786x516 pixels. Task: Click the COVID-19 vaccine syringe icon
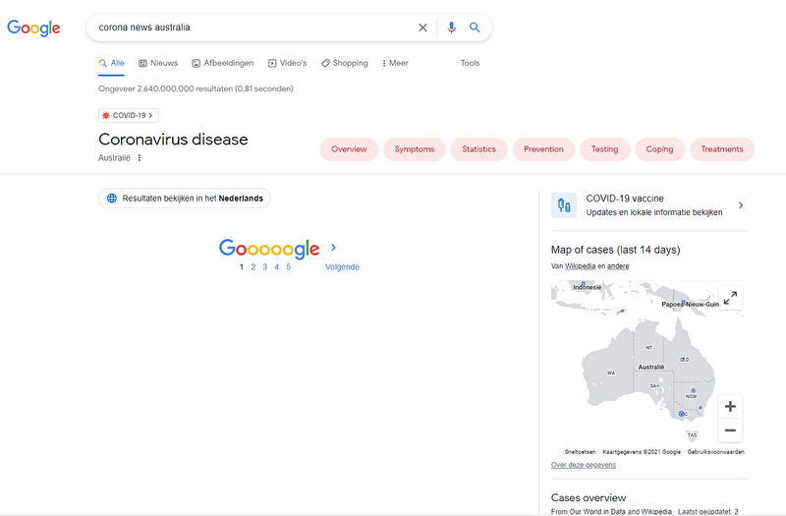[564, 205]
